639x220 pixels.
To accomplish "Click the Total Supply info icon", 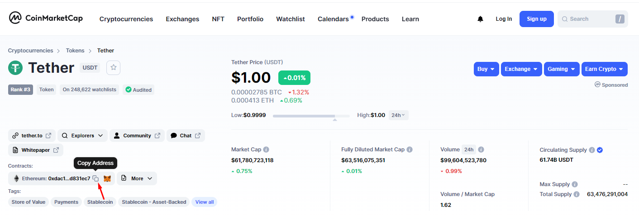I will pyautogui.click(x=577, y=194).
